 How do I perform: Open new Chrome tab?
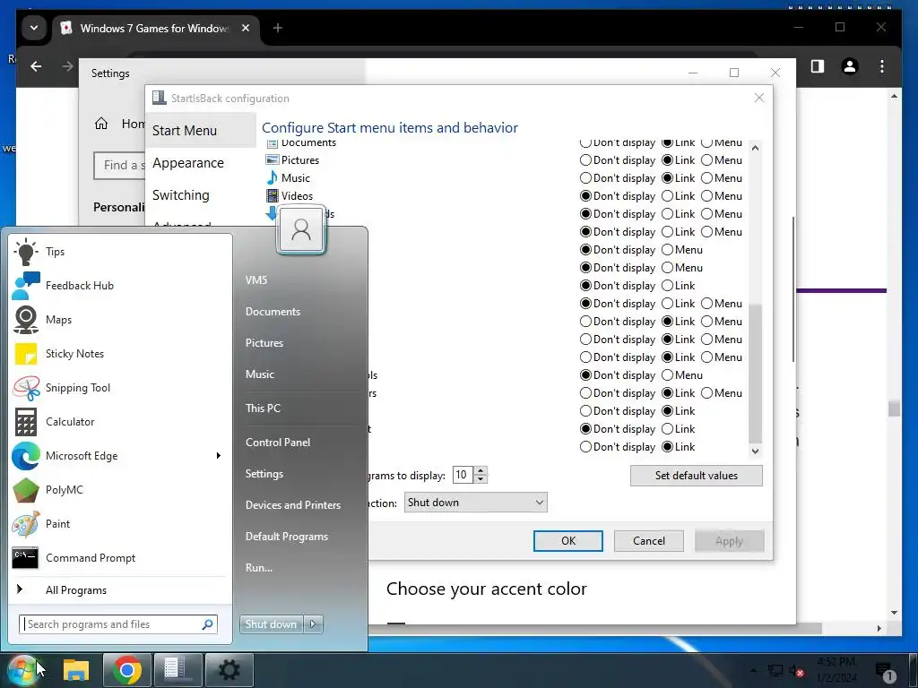278,28
